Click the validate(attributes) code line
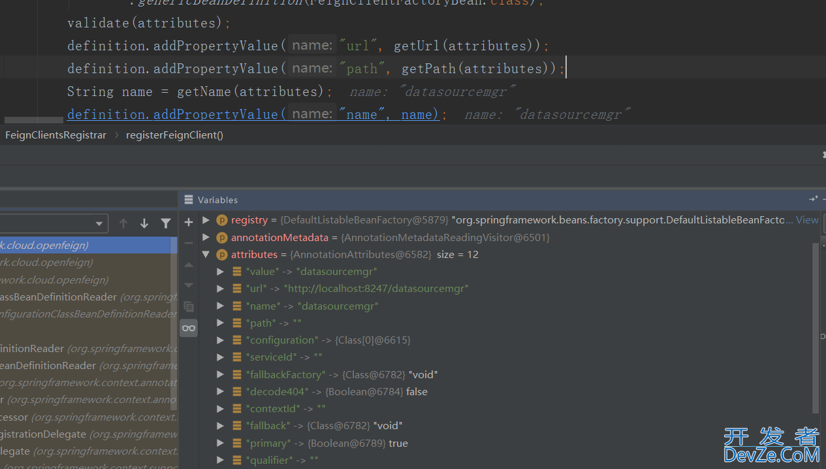Viewport: 826px width, 469px height. pos(150,23)
